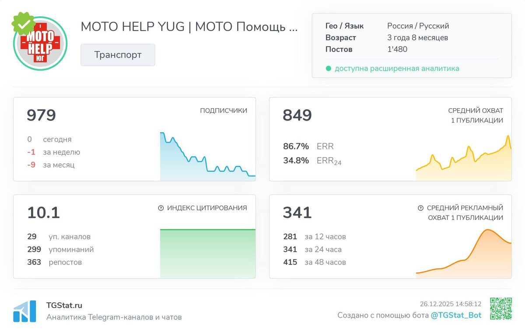Click the green dot beside доступна расширенная аналитика

[328, 69]
